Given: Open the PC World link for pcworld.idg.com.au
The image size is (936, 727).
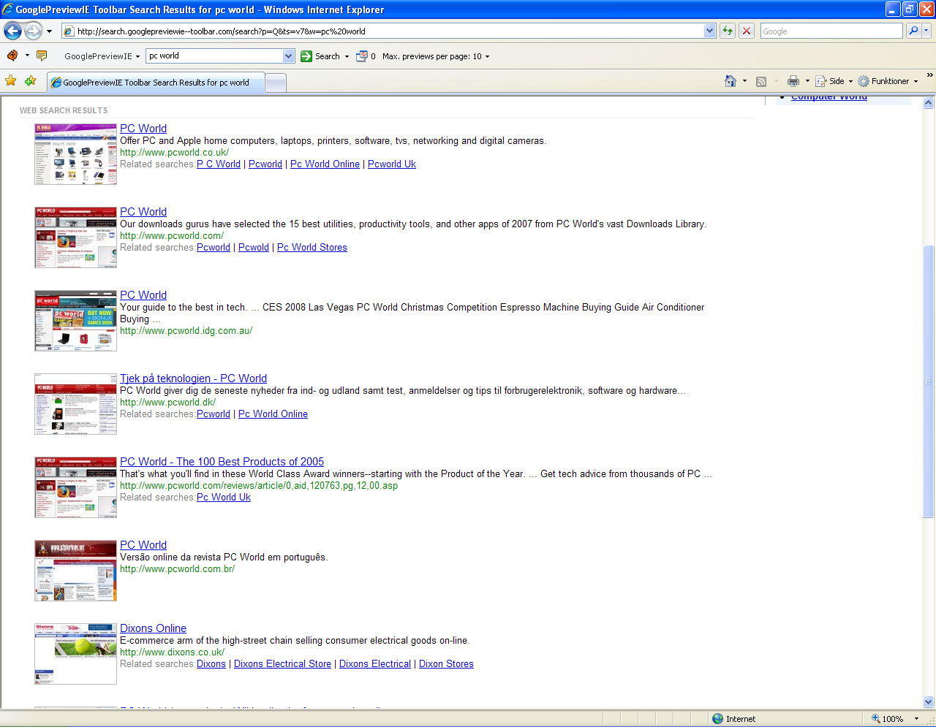Looking at the screenshot, I should (x=143, y=295).
